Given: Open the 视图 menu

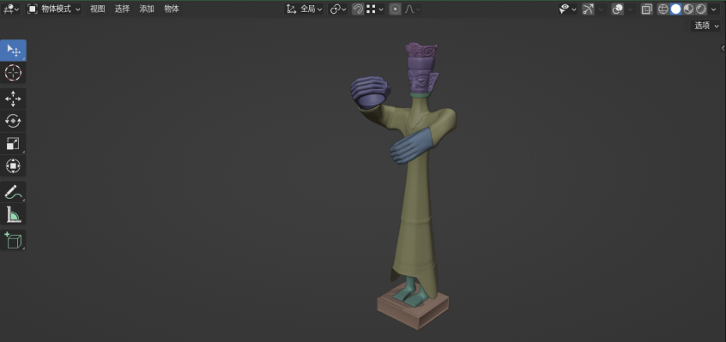Looking at the screenshot, I should pos(97,9).
